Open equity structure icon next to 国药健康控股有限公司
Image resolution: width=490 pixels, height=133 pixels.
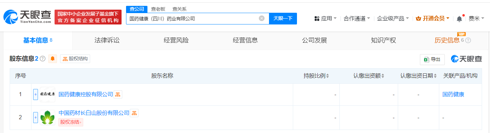118,94
